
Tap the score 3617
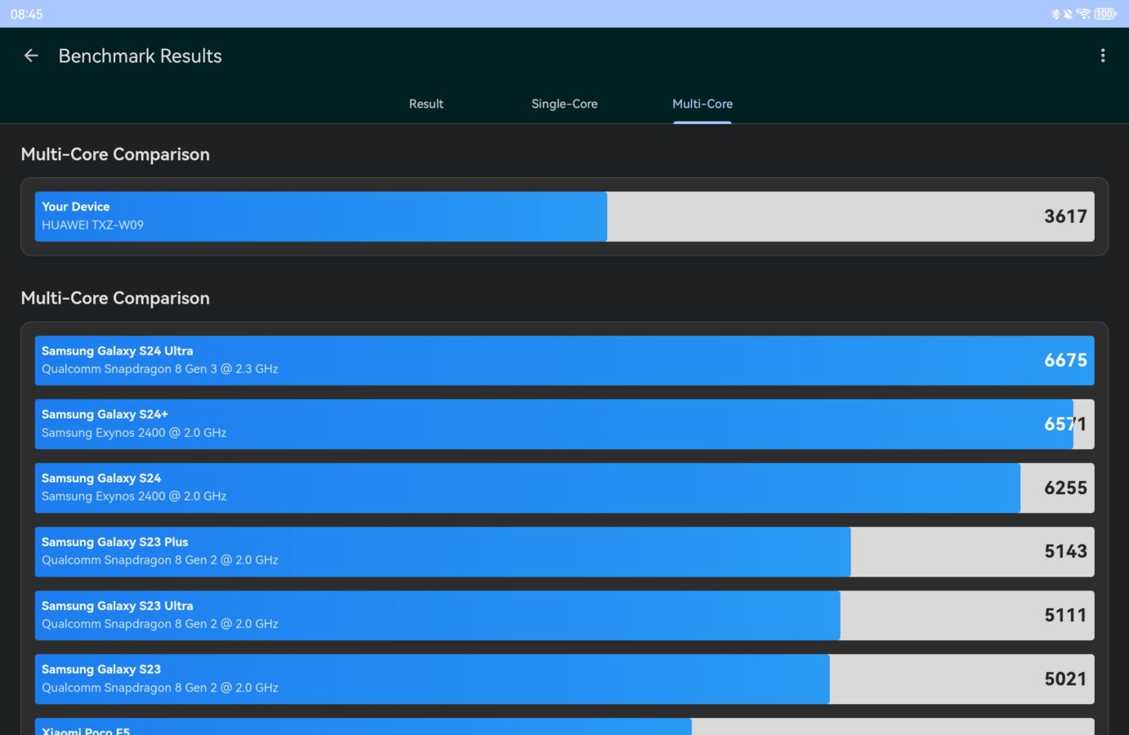point(1065,216)
